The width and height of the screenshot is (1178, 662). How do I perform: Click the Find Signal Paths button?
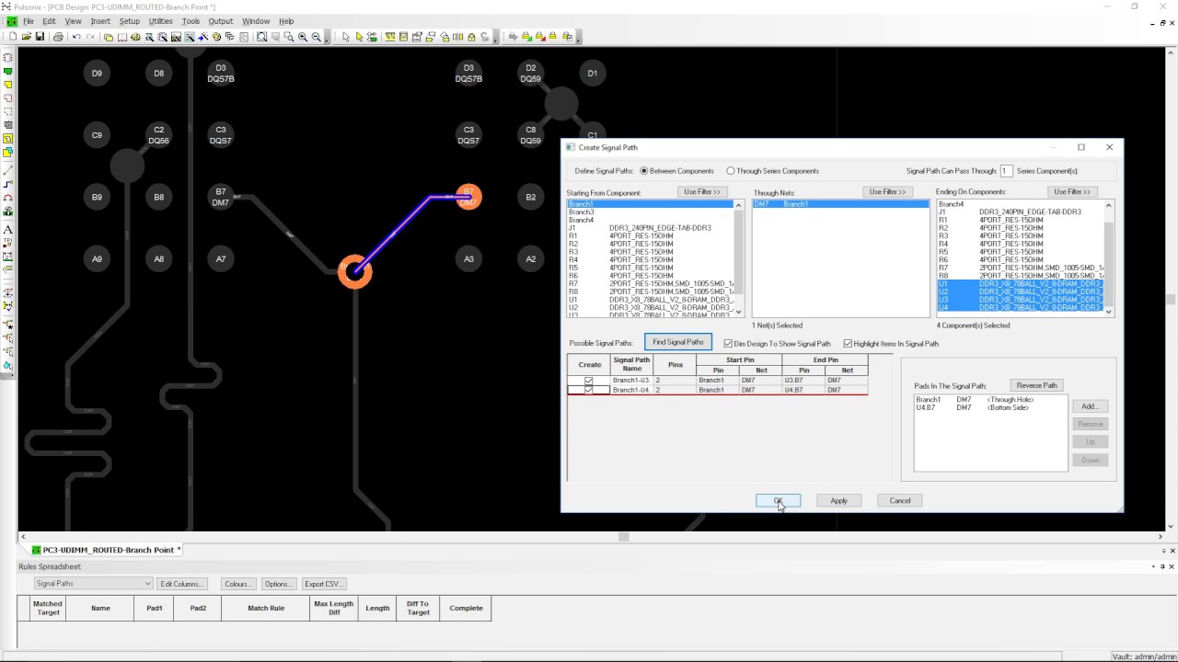[677, 343]
